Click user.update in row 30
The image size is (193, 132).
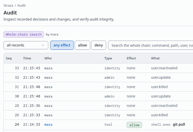(x=161, y=96)
